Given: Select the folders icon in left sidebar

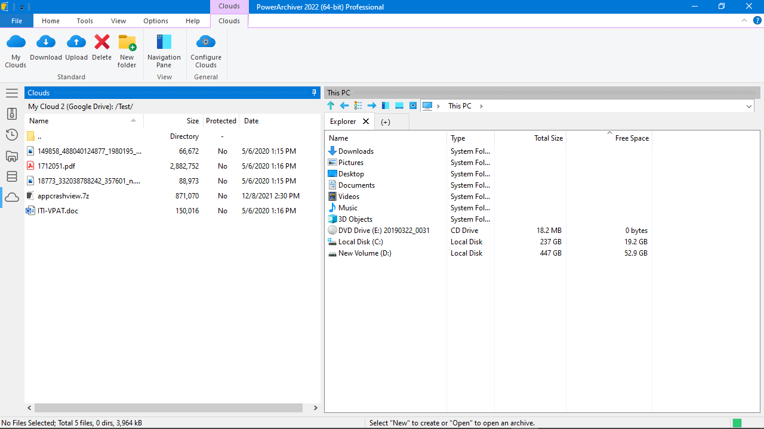Looking at the screenshot, I should (12, 156).
